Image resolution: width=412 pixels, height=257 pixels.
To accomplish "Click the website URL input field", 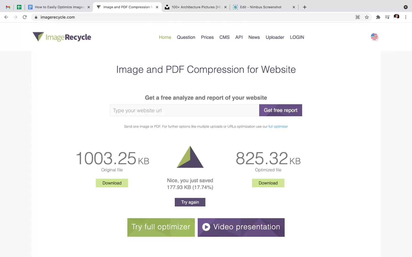I will pyautogui.click(x=184, y=110).
